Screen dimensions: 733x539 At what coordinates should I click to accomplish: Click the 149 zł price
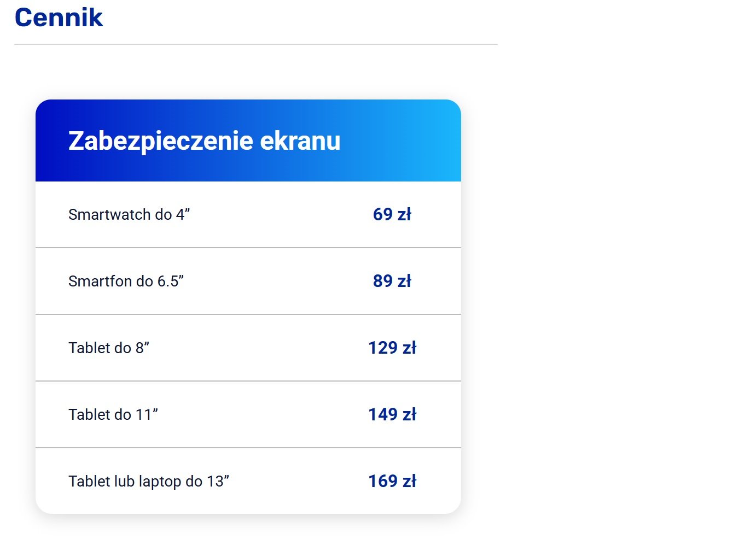pos(392,414)
